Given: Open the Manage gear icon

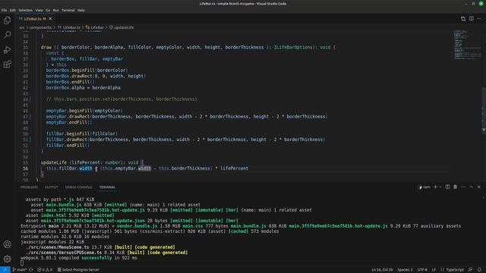Looking at the screenshot, I should 7,259.
